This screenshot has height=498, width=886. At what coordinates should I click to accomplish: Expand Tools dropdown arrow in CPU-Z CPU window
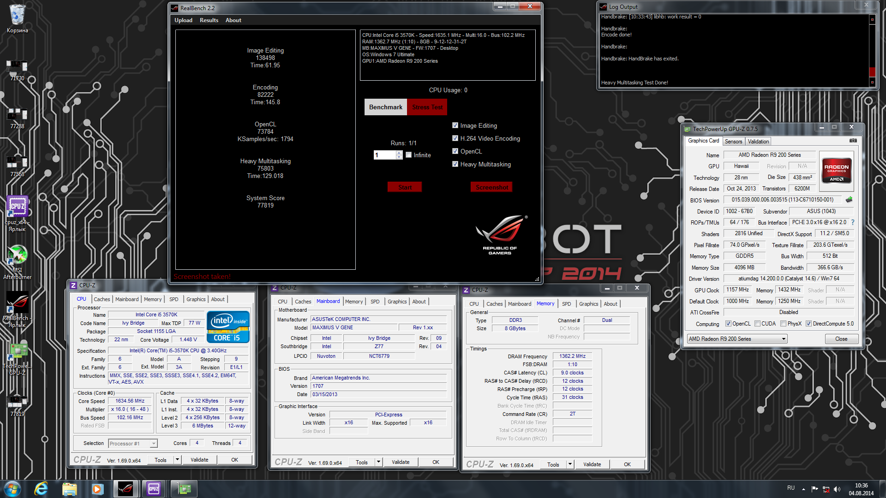tap(177, 460)
